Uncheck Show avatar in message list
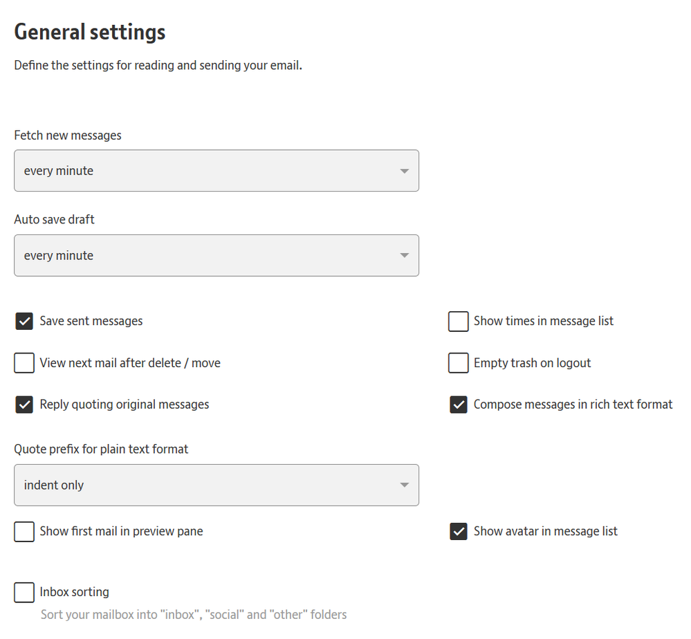This screenshot has height=639, width=691. (459, 532)
